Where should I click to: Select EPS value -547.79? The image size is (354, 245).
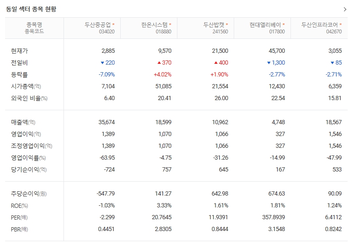tap(106, 193)
